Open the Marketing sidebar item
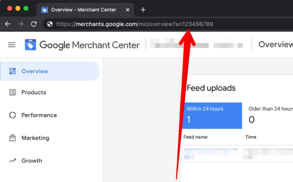The width and height of the screenshot is (293, 182). (50, 138)
